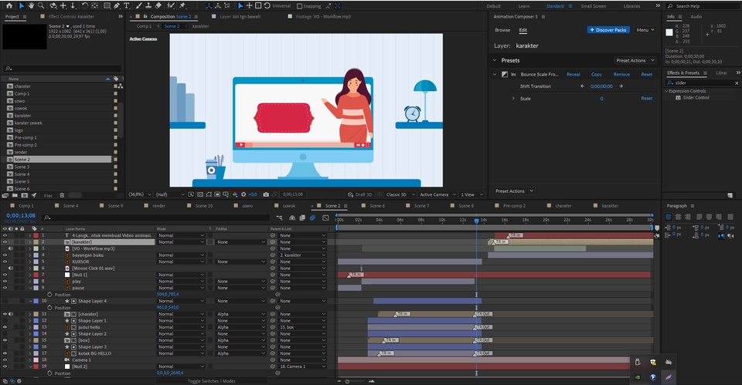Select the Pen tool
This screenshot has height=385, width=742.
point(117,5)
